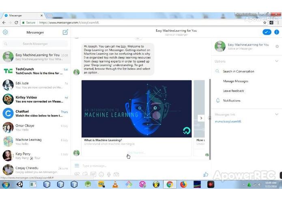This screenshot has width=282, height=201.
Task: Click the Search in Conversation magnifier icon
Action: pos(217,71)
